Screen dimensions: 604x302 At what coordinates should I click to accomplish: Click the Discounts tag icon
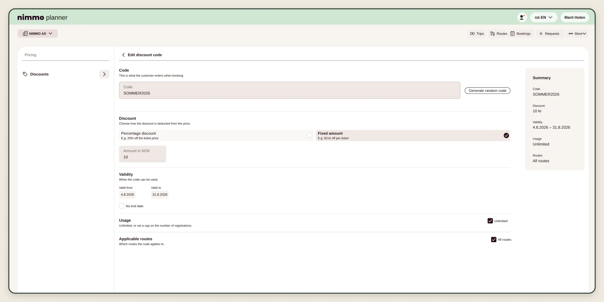(x=25, y=74)
